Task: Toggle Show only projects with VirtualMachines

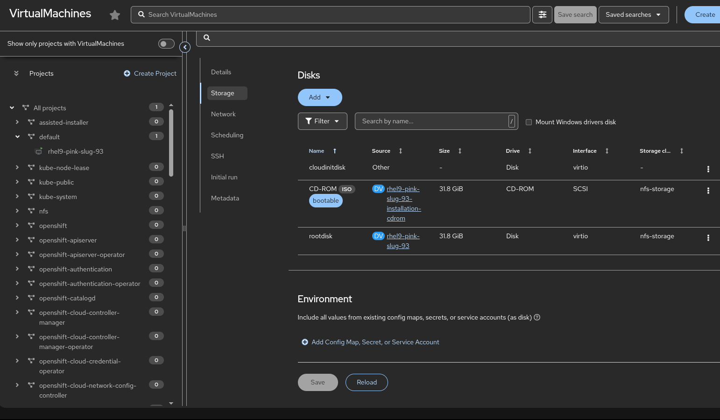Action: [x=166, y=44]
